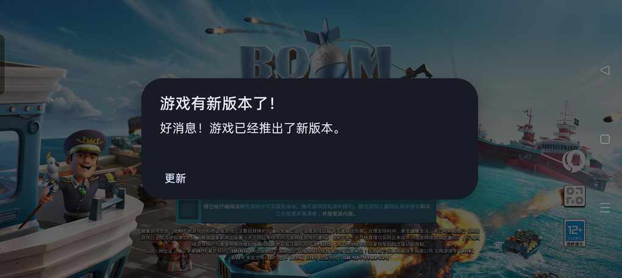The height and width of the screenshot is (278, 622).
Task: Select the health advisory notice text
Action: pos(310,244)
